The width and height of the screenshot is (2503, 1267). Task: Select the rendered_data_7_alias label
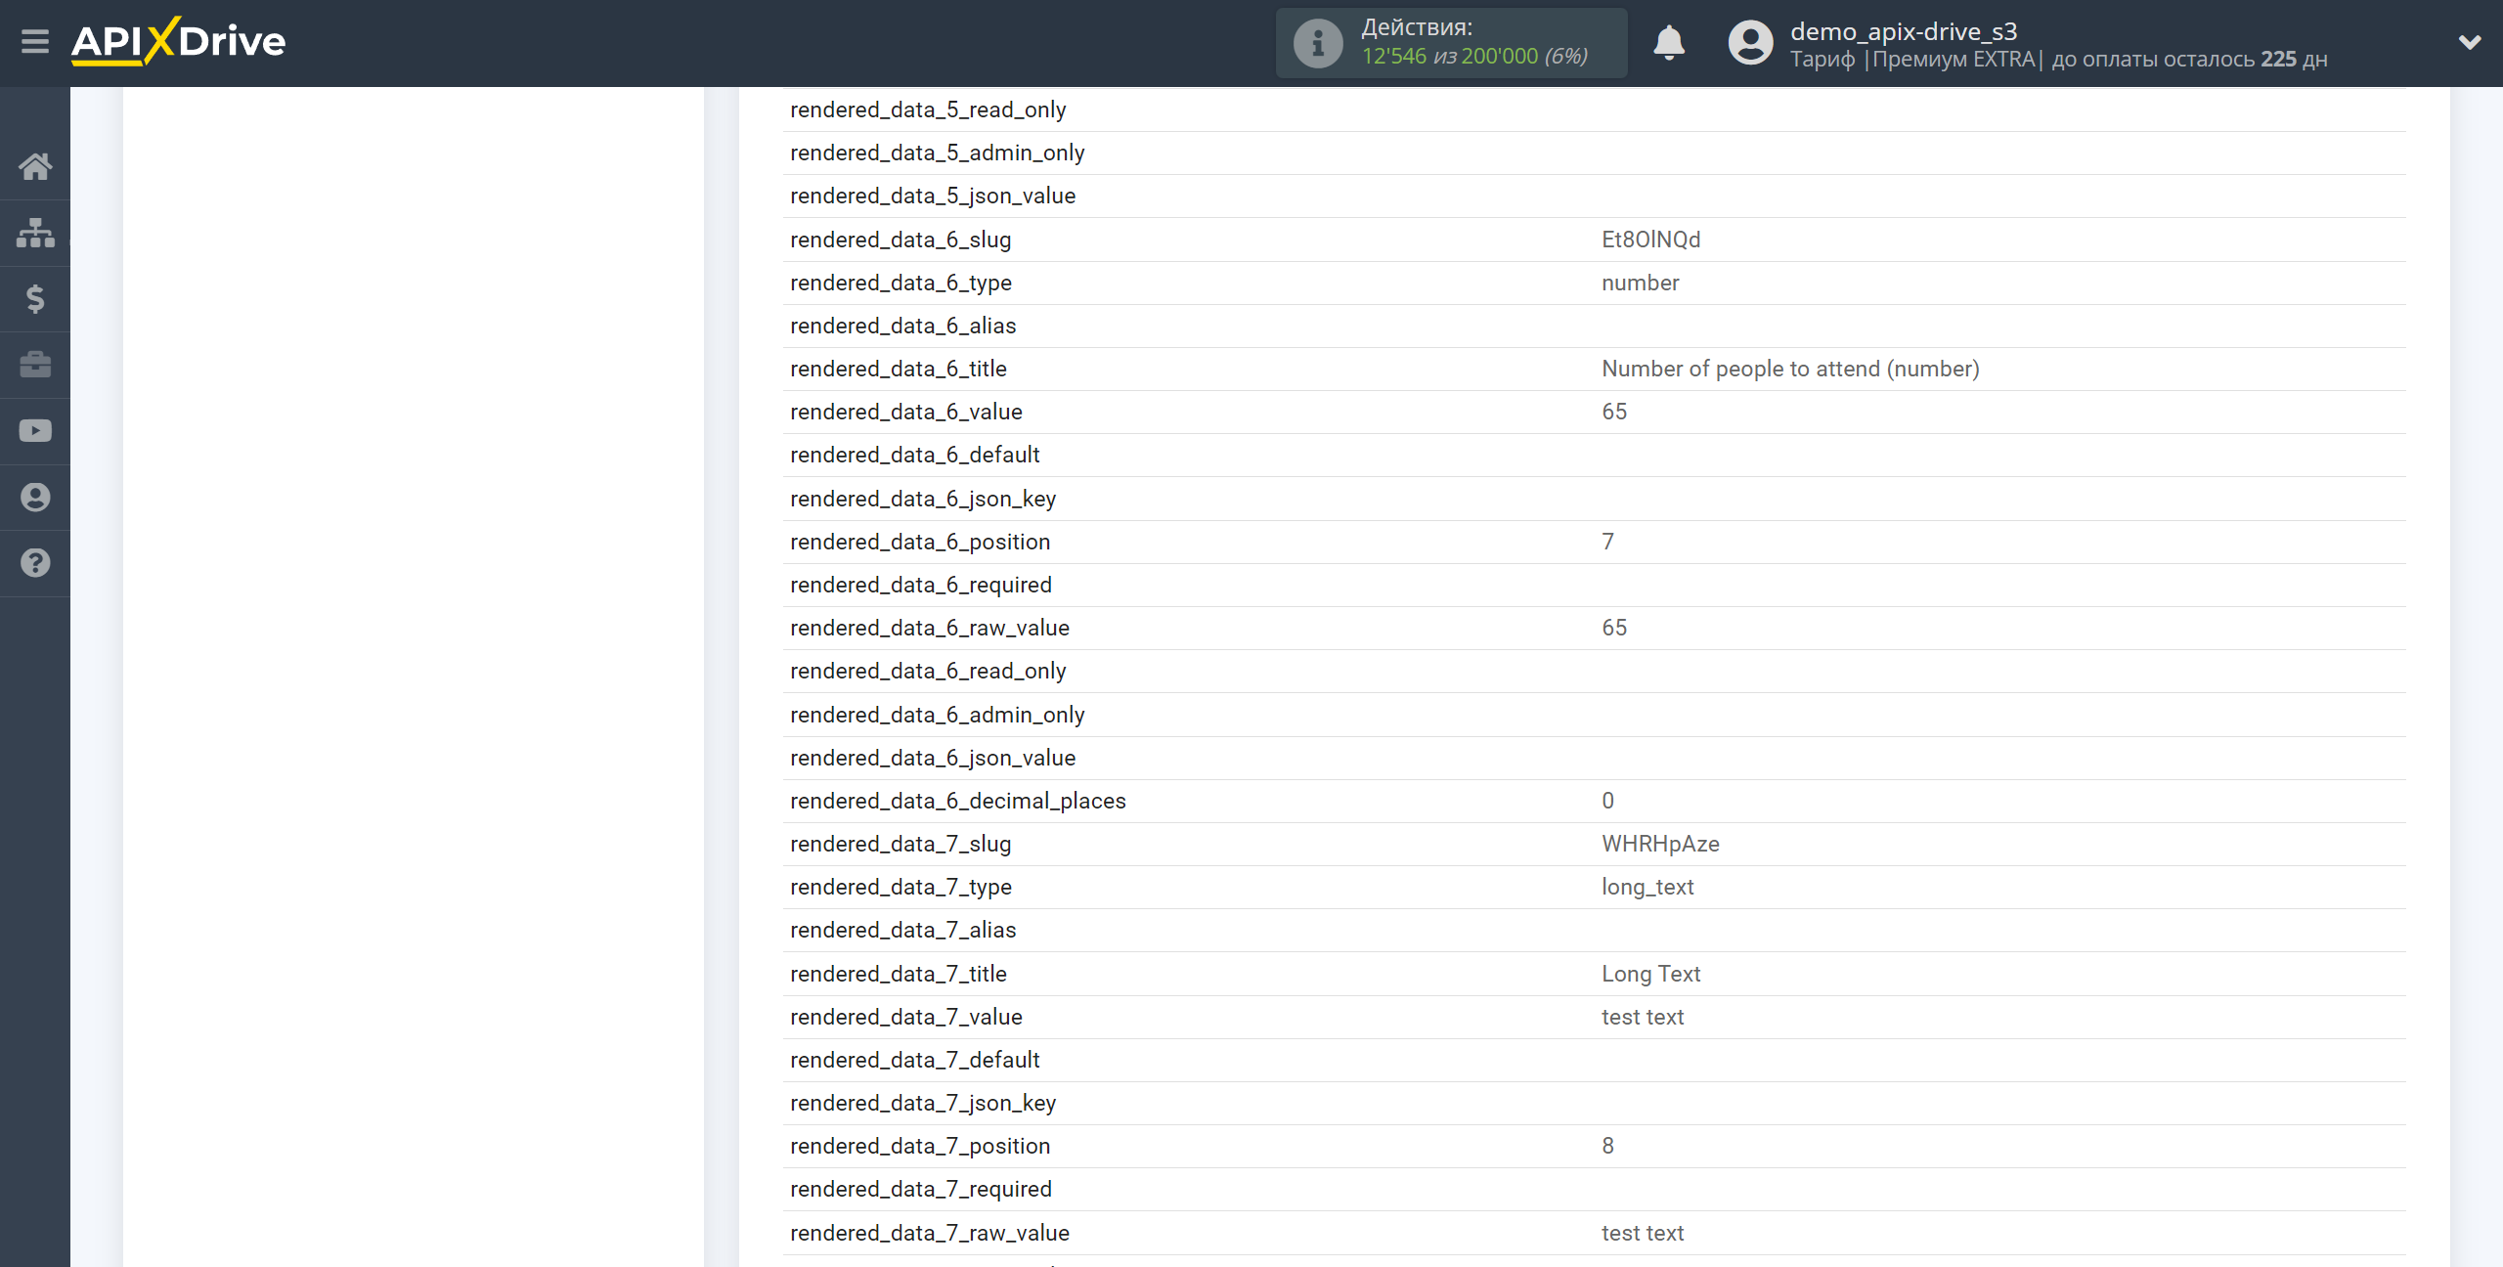coord(902,930)
